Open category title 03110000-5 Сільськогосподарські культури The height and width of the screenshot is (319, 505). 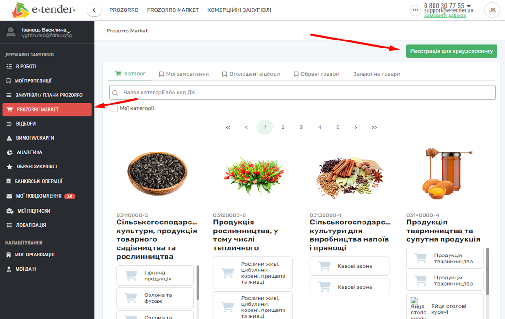coord(157,239)
